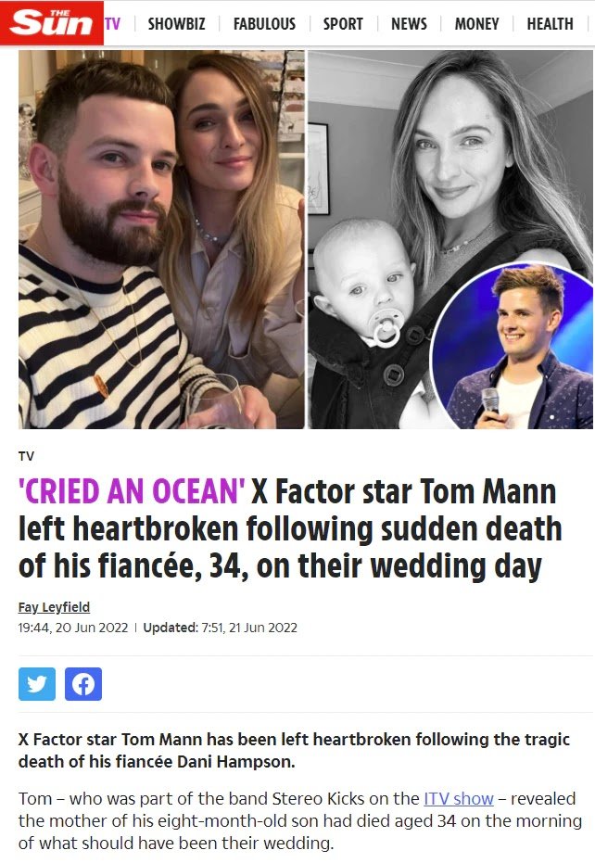Navigate to the Sport section
595x863 pixels.
[343, 24]
